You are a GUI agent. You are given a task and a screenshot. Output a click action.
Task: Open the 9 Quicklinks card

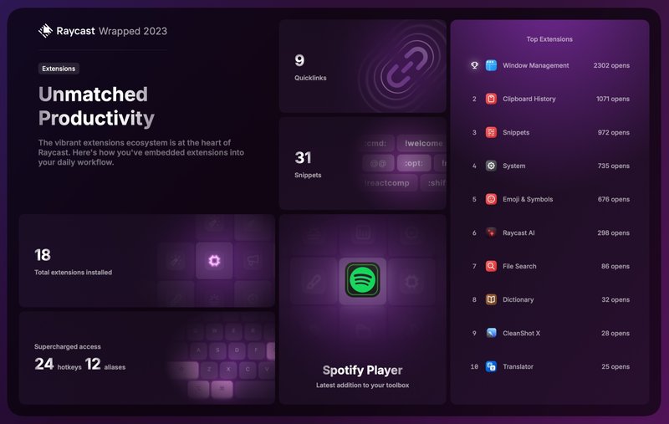(362, 66)
